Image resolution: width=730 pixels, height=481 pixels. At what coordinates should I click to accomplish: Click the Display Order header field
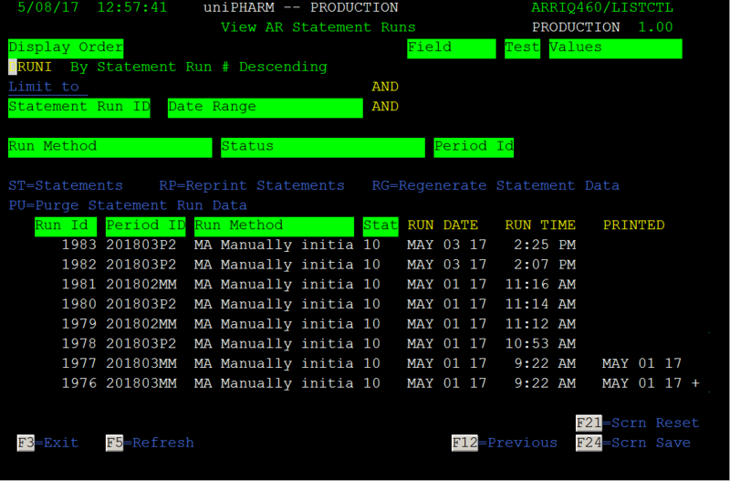[66, 48]
